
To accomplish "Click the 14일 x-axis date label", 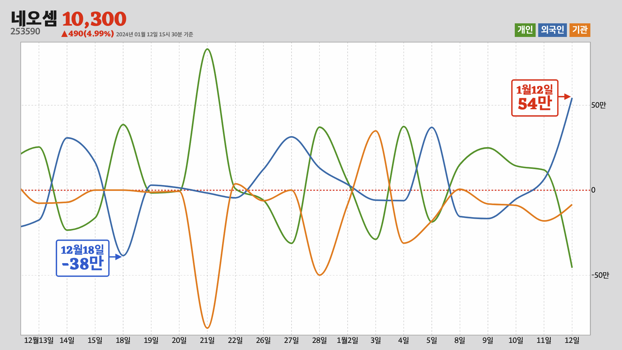I will pyautogui.click(x=67, y=340).
